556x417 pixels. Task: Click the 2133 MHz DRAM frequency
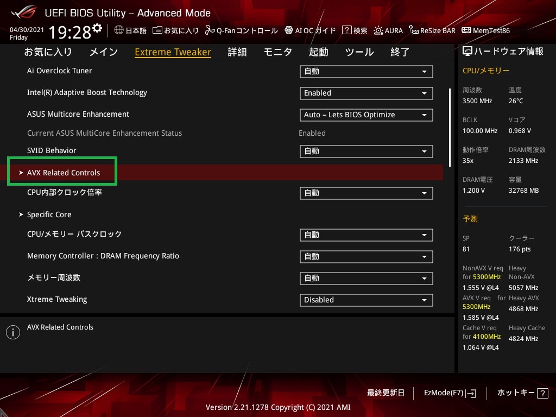pyautogui.click(x=523, y=161)
